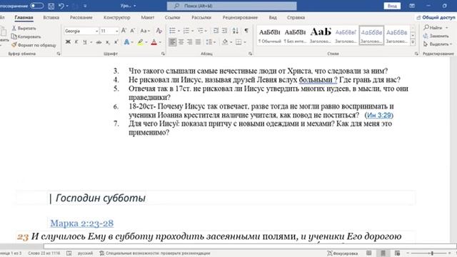Open the Aa change case dropdown
The width and height of the screenshot is (457, 257).
pos(145,31)
